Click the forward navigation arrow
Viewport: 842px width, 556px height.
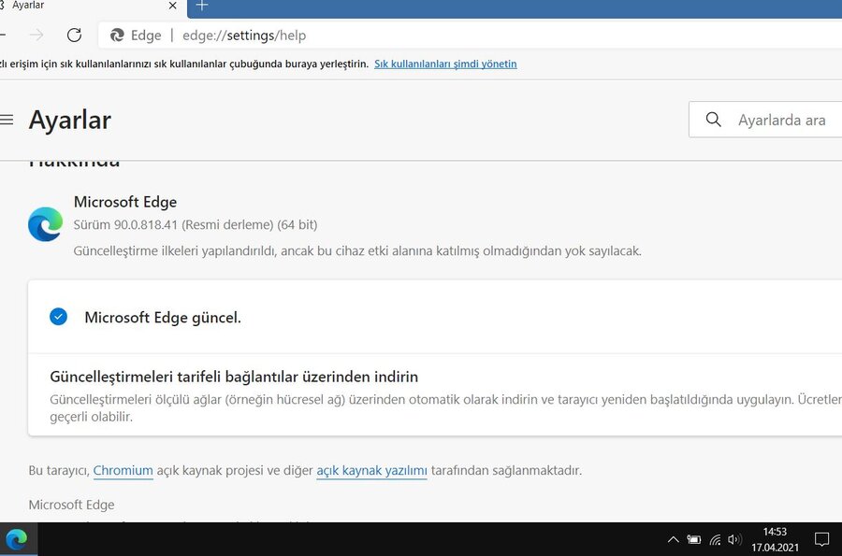coord(36,36)
